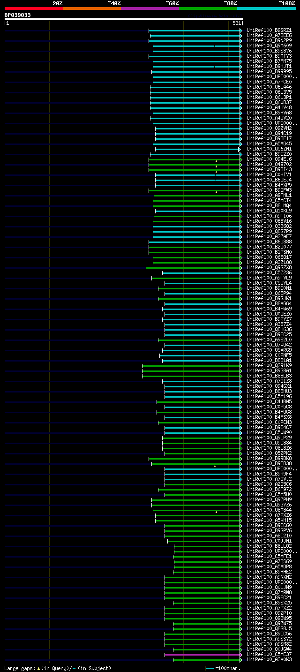Click the UniRef100_Q9SZX8 hit label

point(269,267)
